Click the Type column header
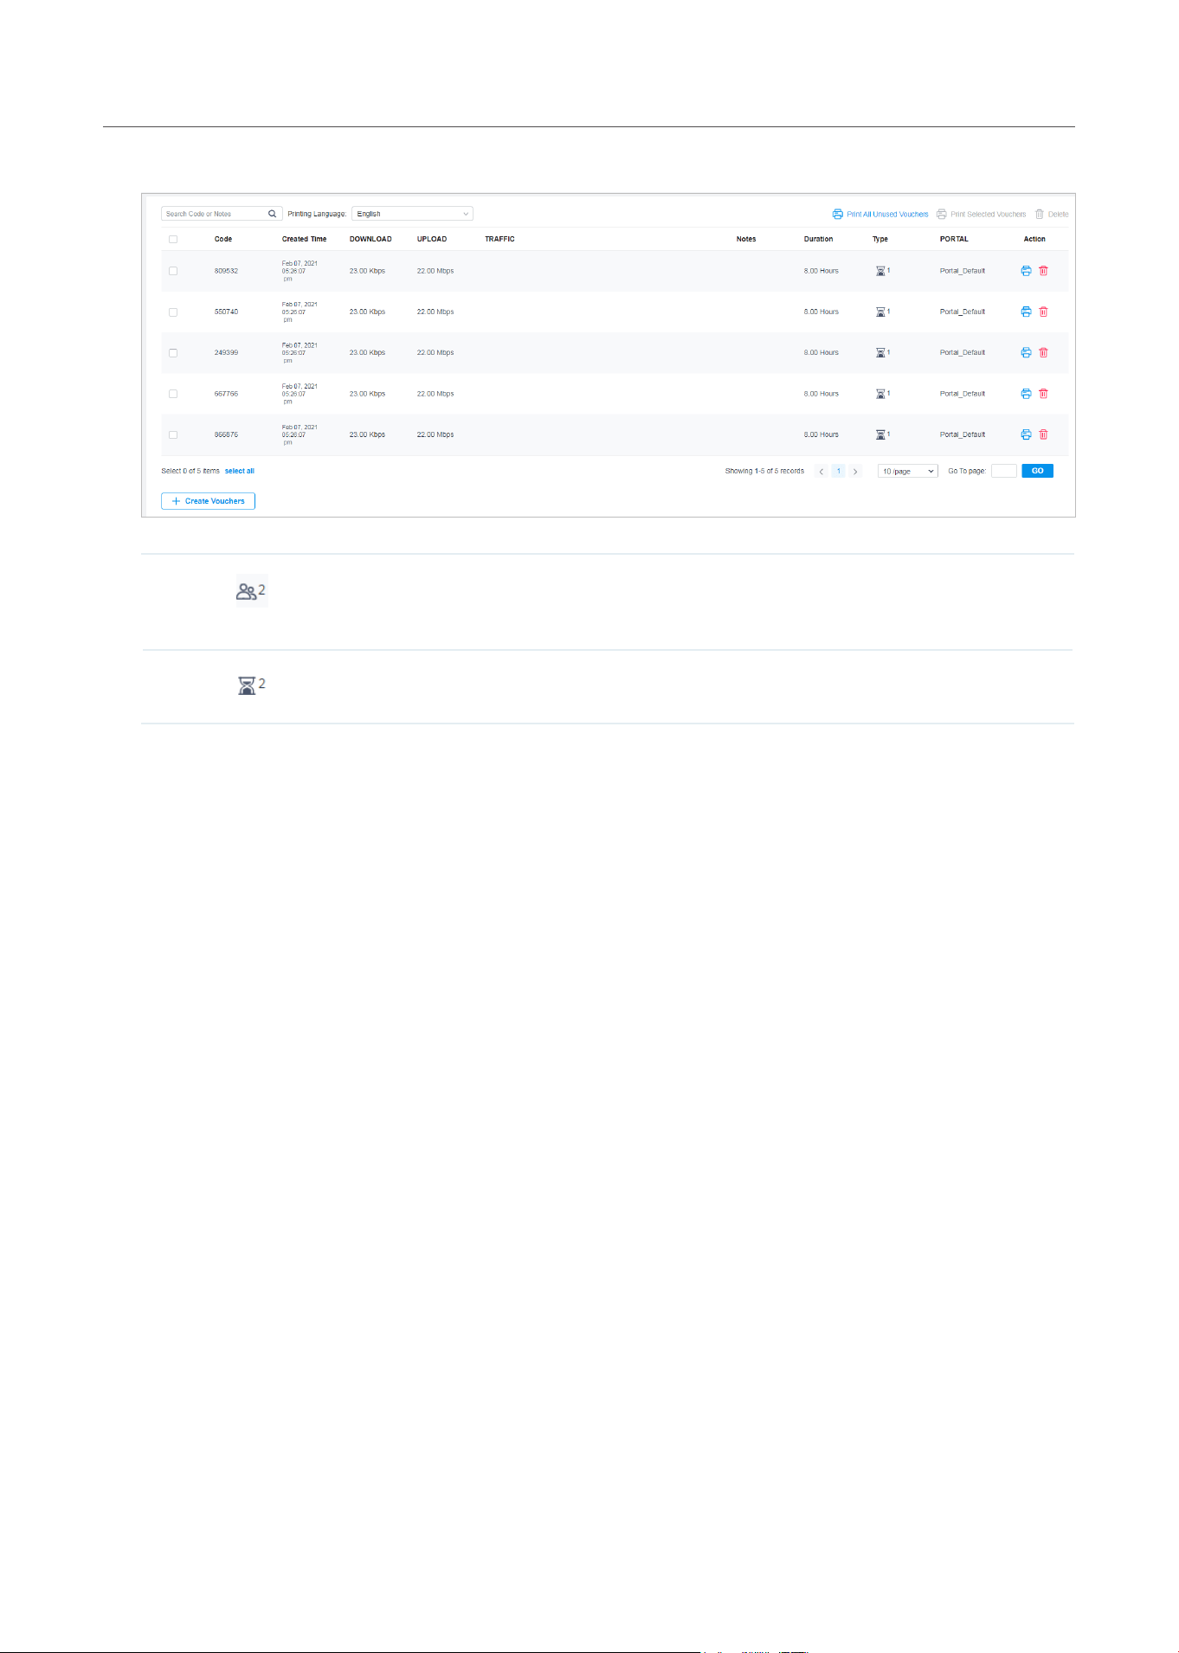1179x1653 pixels. coord(880,239)
